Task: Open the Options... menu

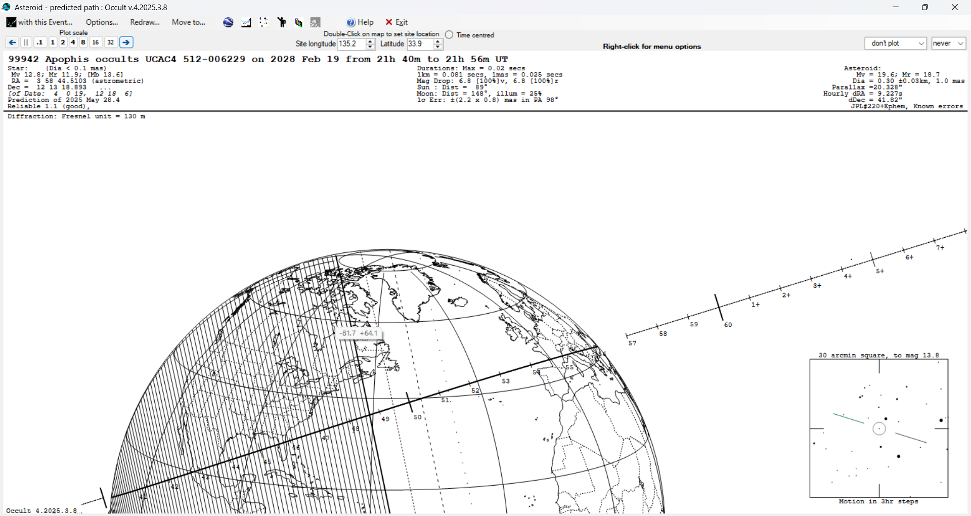Action: pyautogui.click(x=102, y=22)
